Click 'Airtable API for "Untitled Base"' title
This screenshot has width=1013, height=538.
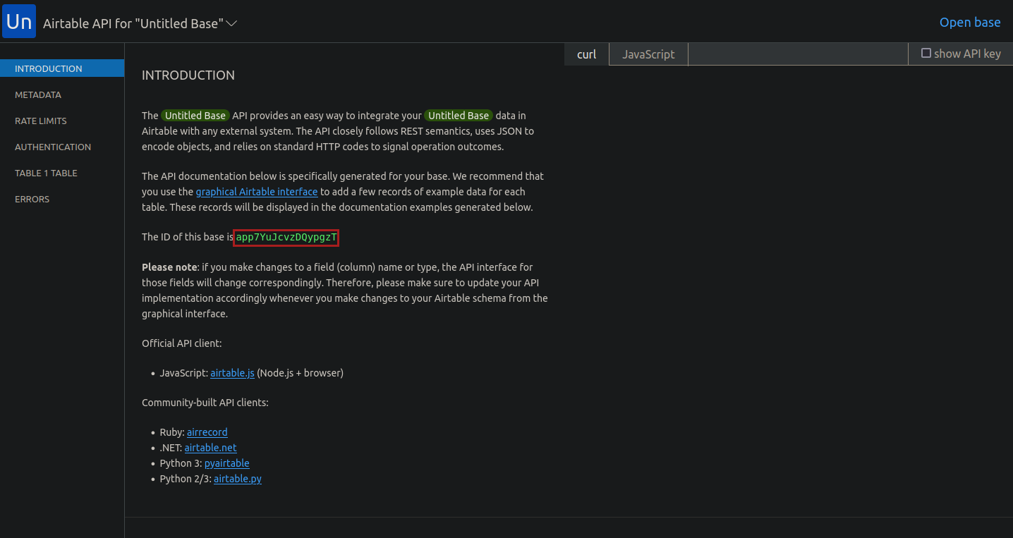point(133,23)
